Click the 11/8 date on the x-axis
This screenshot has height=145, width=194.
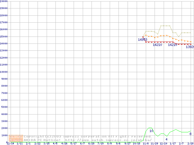tap(145, 143)
